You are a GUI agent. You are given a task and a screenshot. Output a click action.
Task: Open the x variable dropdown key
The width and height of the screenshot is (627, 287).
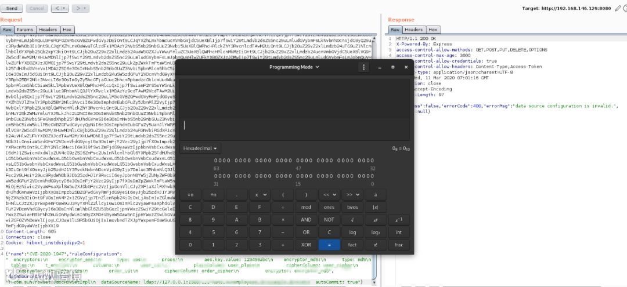[x=260, y=195]
